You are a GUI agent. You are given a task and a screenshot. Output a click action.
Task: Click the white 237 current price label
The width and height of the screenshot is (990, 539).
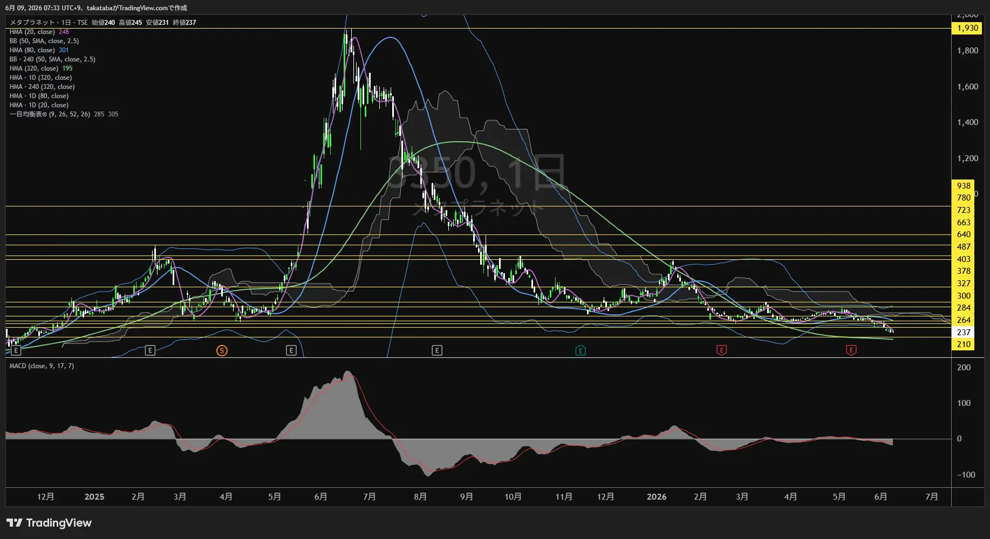tap(964, 333)
